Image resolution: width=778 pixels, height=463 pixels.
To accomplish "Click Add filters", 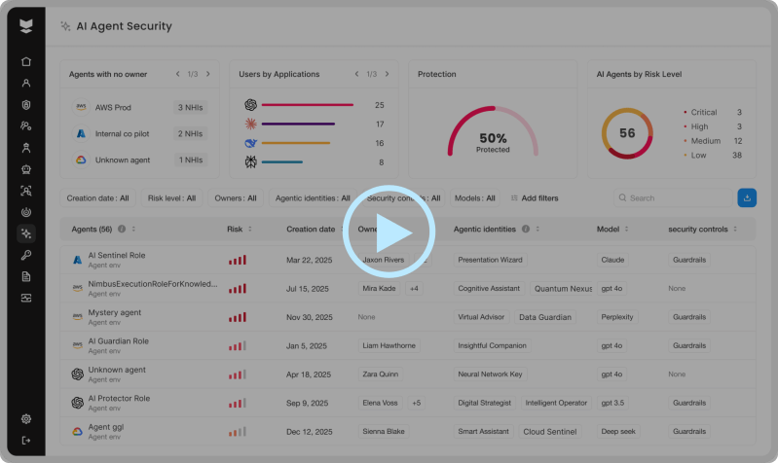I will pyautogui.click(x=535, y=197).
